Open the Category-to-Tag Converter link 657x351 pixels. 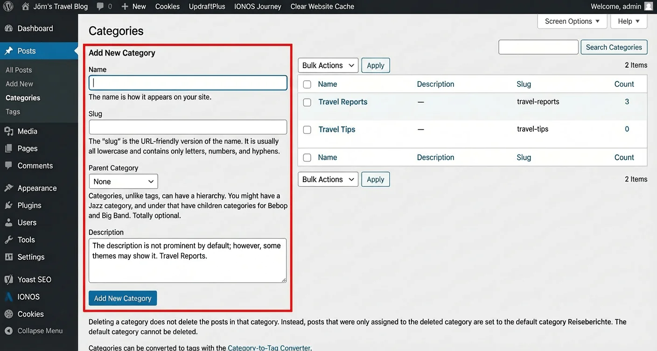[269, 348]
